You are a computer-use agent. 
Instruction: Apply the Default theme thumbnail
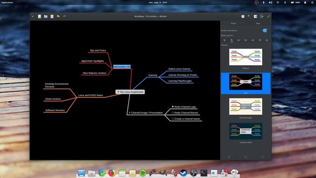(x=246, y=57)
